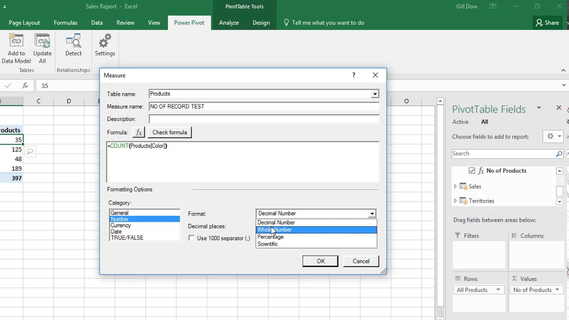Open the Table name dropdown
This screenshot has width=569, height=320.
[x=375, y=94]
